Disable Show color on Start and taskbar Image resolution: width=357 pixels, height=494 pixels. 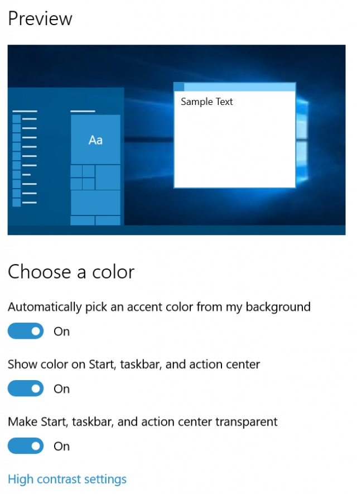coord(26,389)
